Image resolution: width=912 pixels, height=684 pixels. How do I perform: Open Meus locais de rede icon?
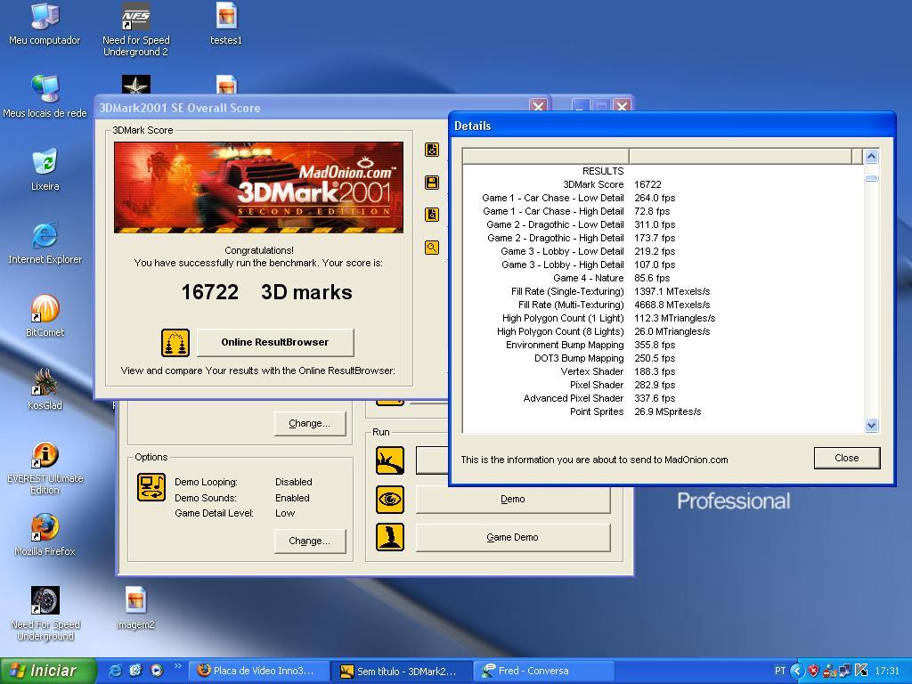45,98
